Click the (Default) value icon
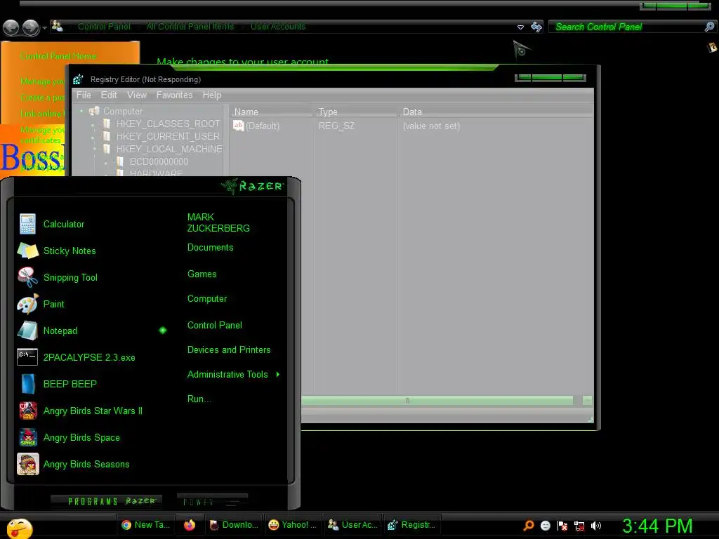 pyautogui.click(x=238, y=126)
